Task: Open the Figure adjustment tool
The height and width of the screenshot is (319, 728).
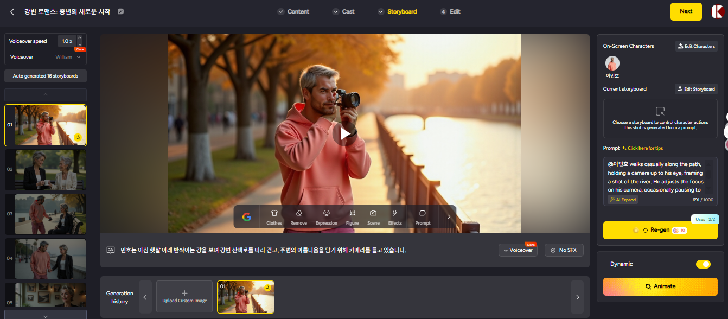Action: (352, 216)
